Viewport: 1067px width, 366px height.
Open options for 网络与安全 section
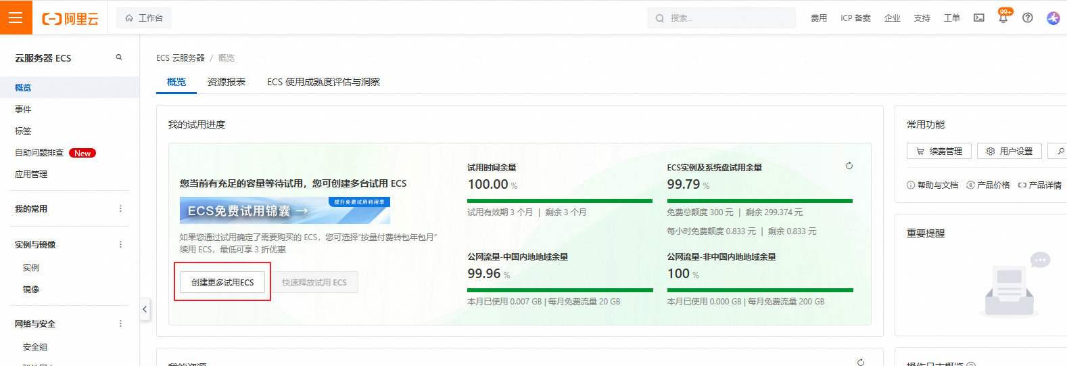120,323
